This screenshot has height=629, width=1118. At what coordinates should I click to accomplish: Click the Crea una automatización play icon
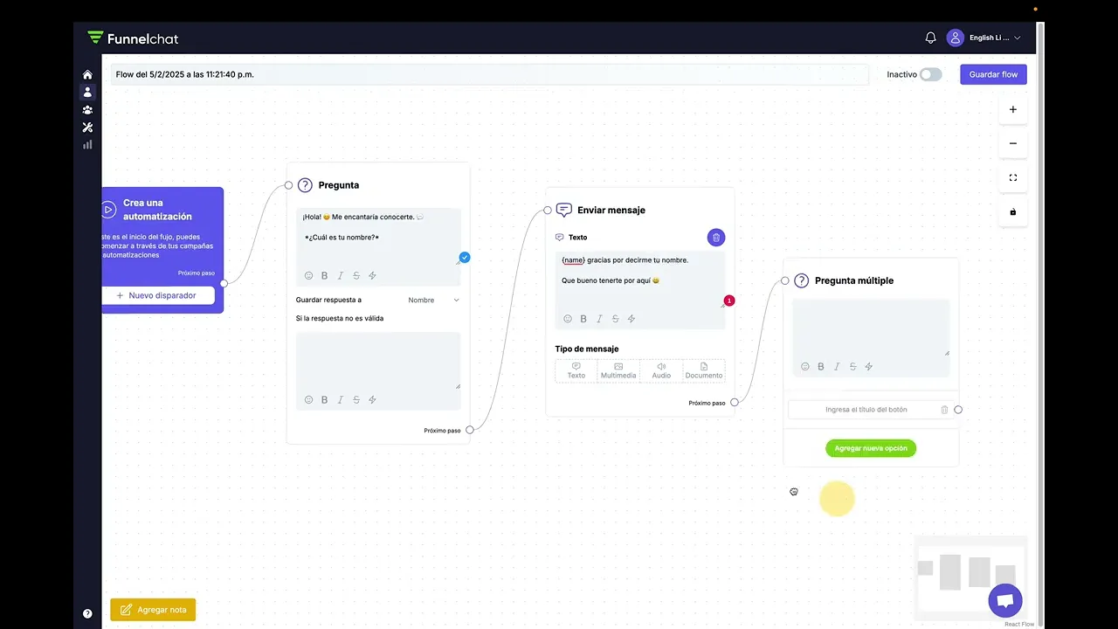[x=108, y=210]
